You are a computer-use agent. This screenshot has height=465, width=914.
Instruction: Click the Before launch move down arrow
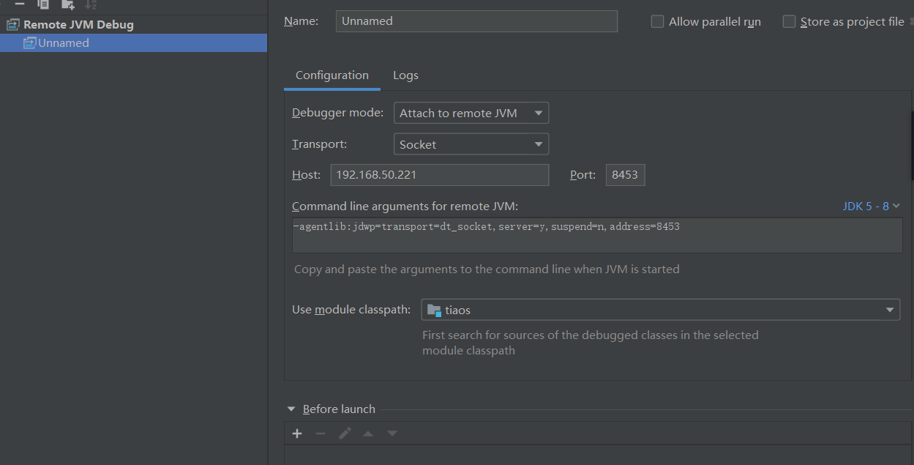(392, 434)
